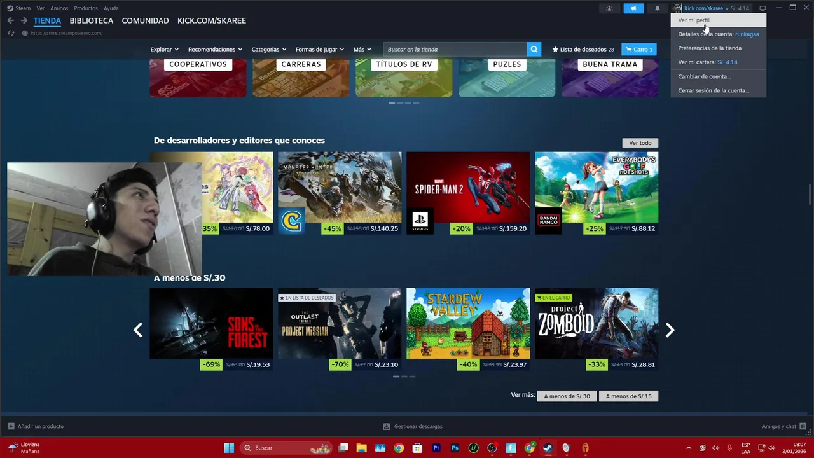The width and height of the screenshot is (814, 458).
Task: Open the Windows Start menu
Action: click(x=229, y=448)
